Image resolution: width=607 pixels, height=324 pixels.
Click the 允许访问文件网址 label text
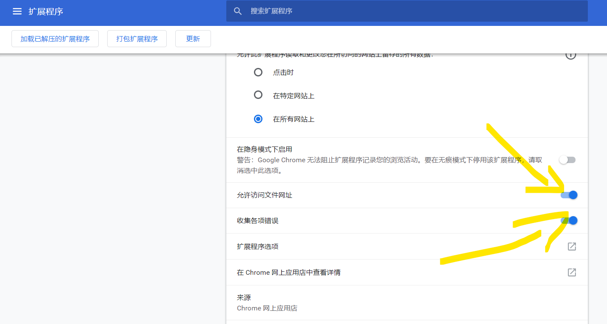(x=265, y=195)
